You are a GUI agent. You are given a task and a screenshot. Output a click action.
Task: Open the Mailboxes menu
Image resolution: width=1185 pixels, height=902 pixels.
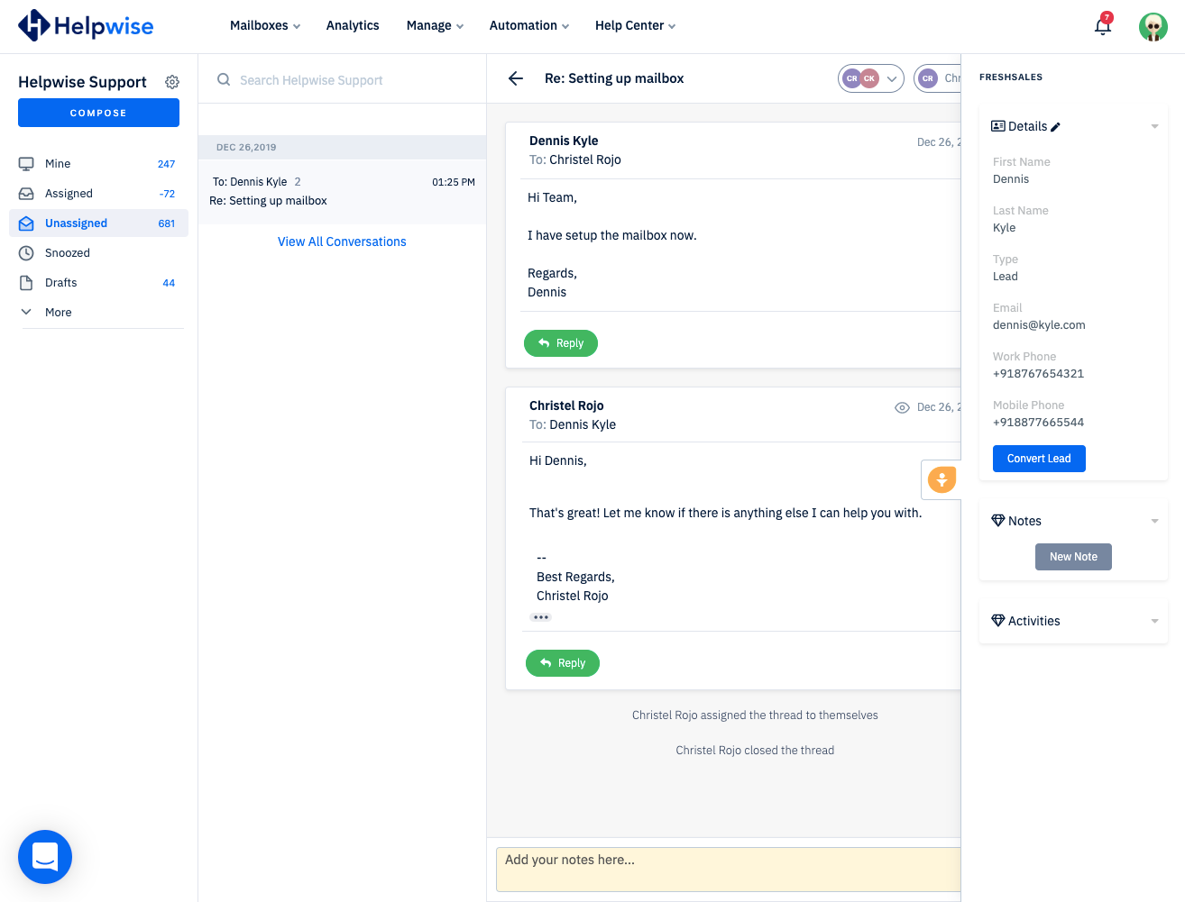coord(263,25)
